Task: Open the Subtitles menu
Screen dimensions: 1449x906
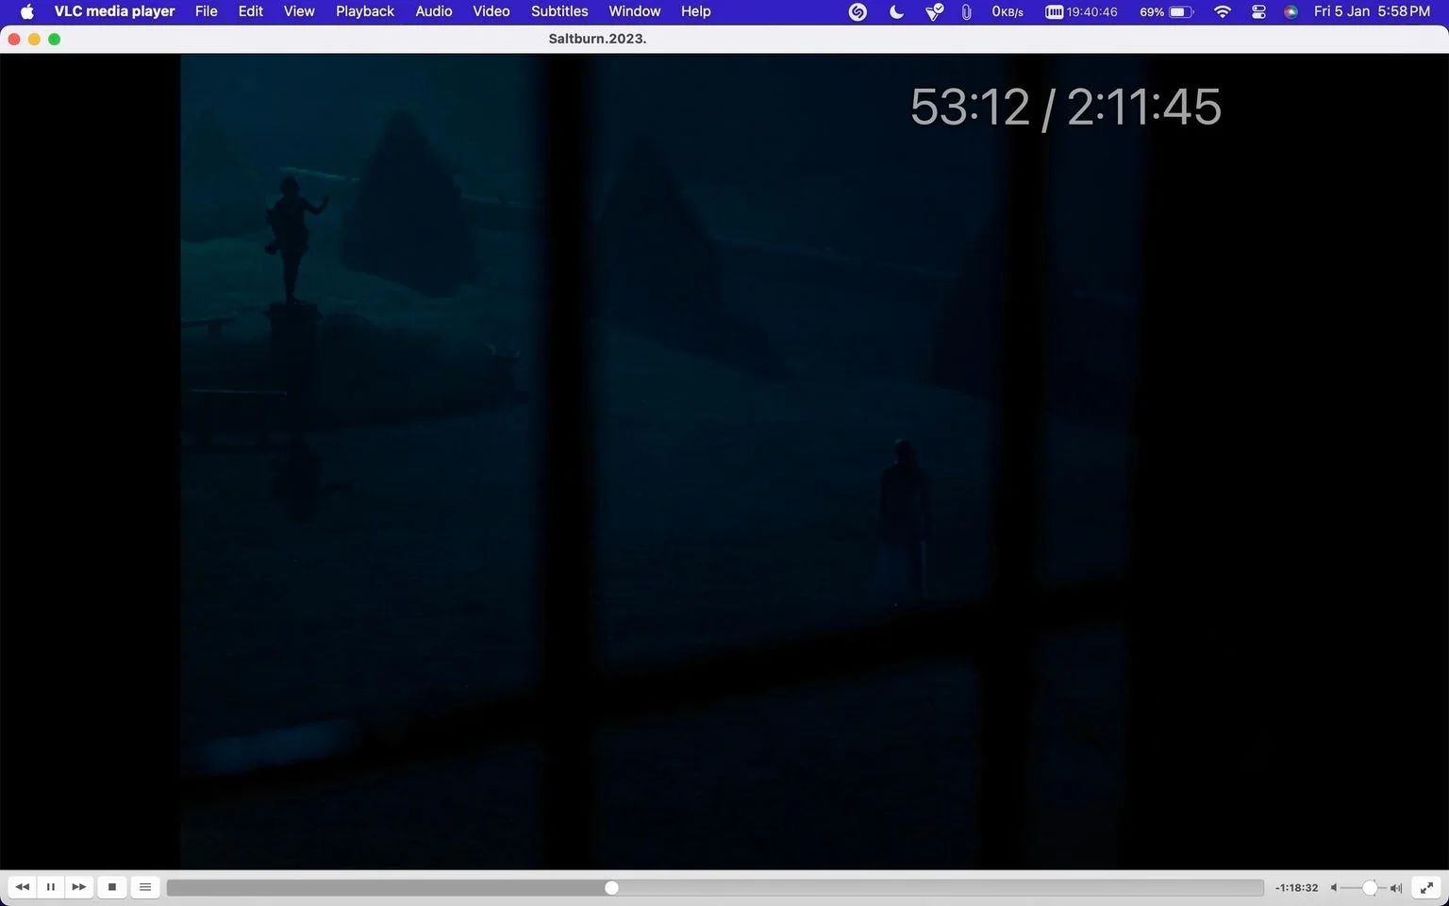Action: (x=559, y=11)
